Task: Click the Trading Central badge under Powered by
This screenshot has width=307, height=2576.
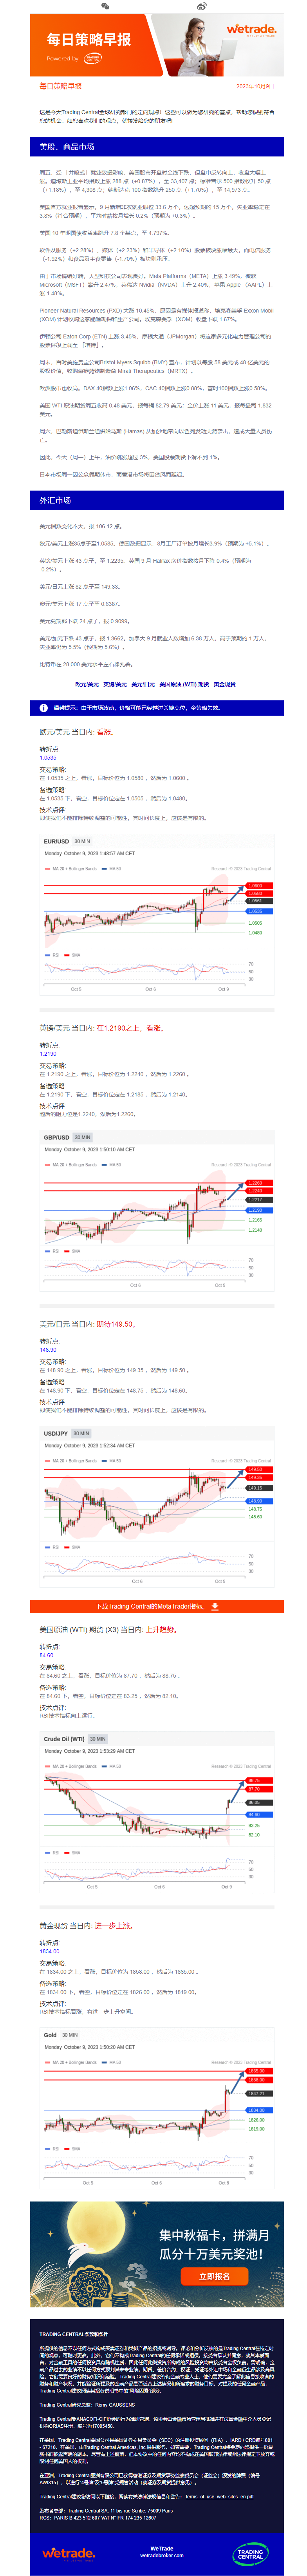Action: click(92, 58)
